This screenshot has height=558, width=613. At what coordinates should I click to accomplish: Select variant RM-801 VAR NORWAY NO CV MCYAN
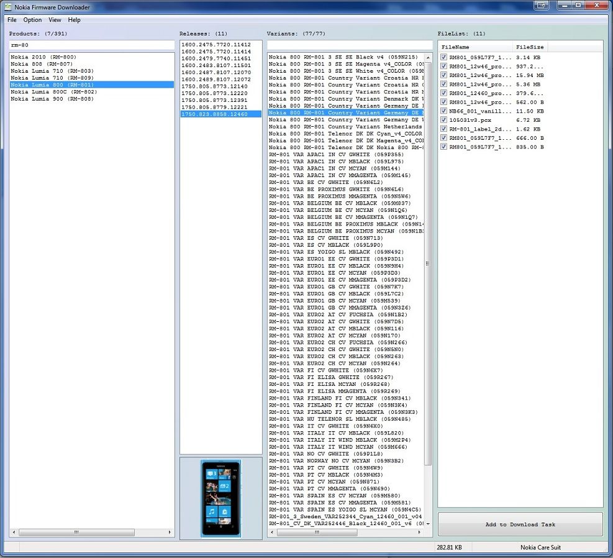[346, 460]
